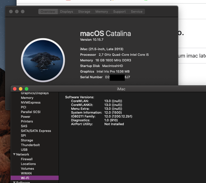Close the iMac System Information window
206x183 pixels.
pos(15,89)
